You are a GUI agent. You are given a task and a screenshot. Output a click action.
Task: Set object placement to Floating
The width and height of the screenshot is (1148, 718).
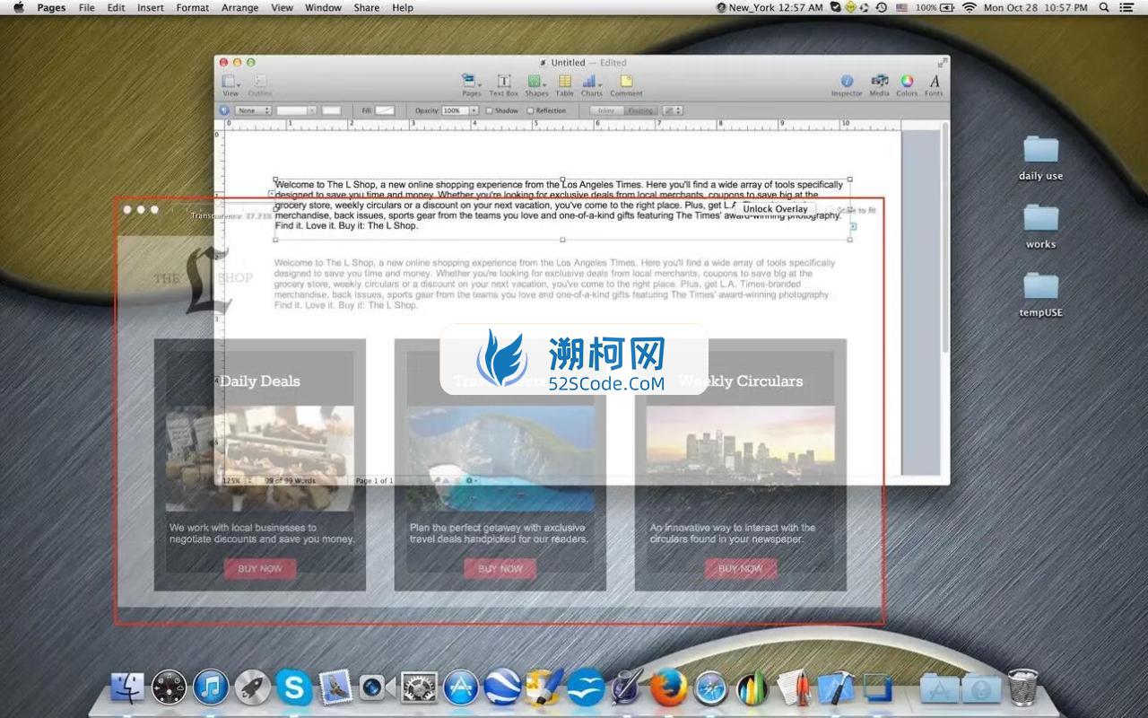click(639, 110)
